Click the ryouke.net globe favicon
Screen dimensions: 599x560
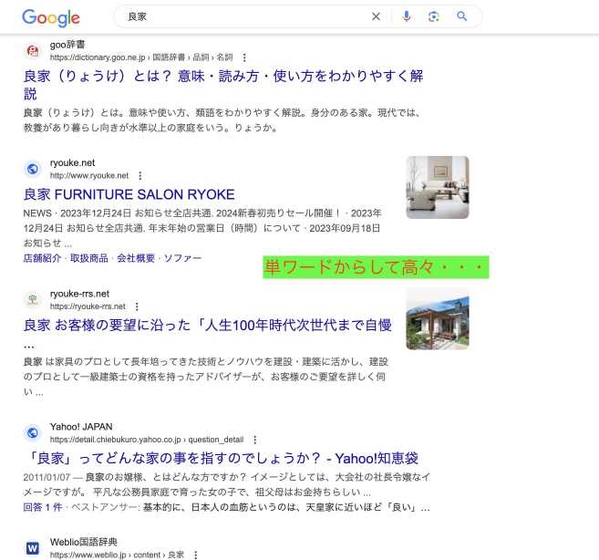pyautogui.click(x=33, y=169)
